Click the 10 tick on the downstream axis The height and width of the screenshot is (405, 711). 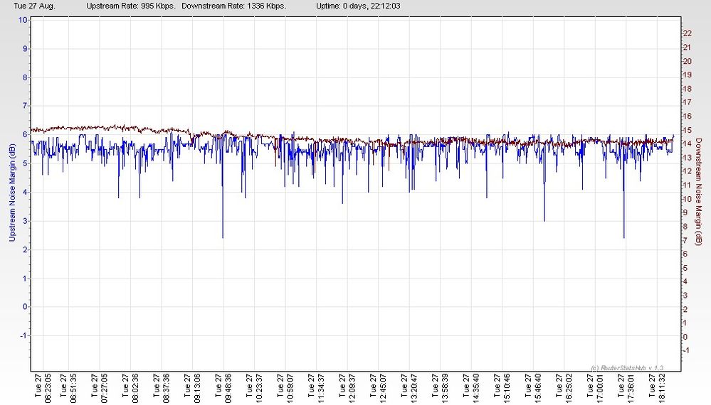(x=688, y=199)
